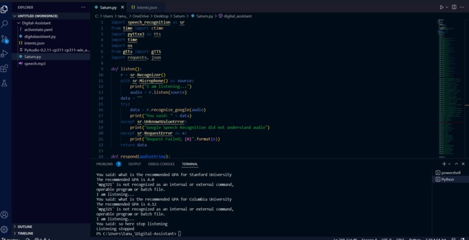Close the terminal panel
The width and height of the screenshot is (469, 240).
click(463, 164)
